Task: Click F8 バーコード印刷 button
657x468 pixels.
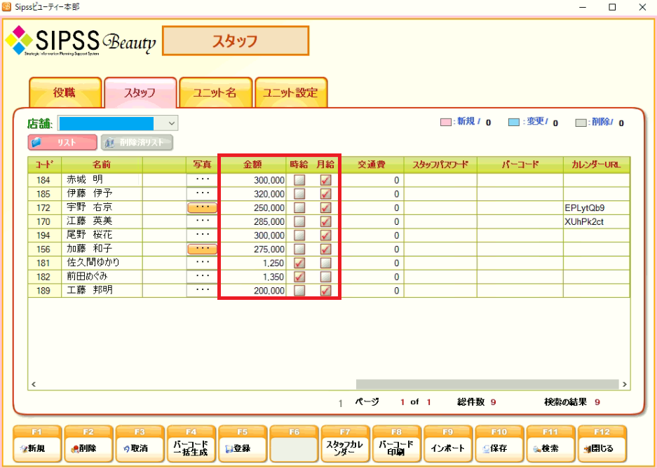Action: pyautogui.click(x=396, y=443)
